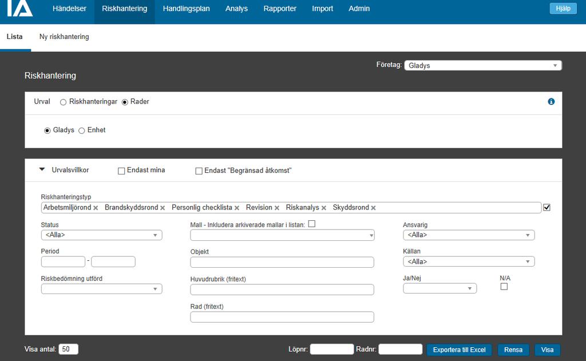The height and width of the screenshot is (361, 586).
Task: Remove the Skyddsrond tag
Action: tap(373, 208)
